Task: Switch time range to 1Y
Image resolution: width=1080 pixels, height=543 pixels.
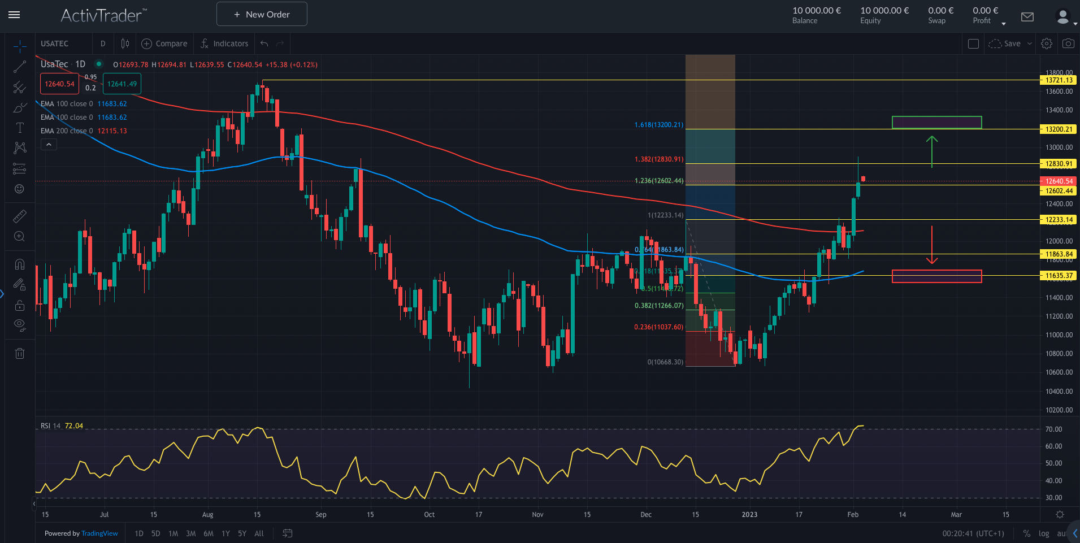Action: point(225,533)
